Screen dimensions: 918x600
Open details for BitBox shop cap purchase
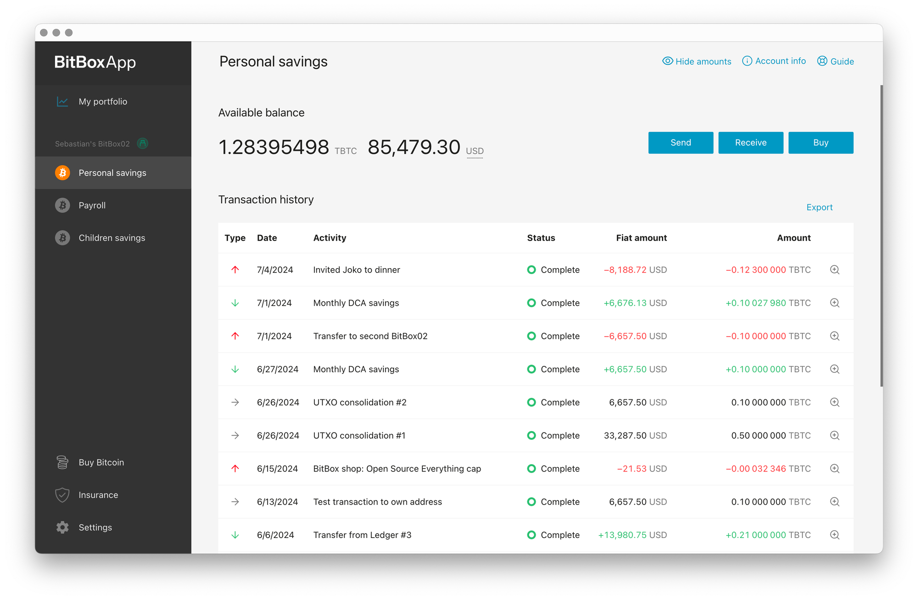point(834,469)
